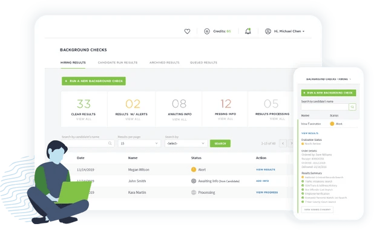Image resolution: width=374 pixels, height=241 pixels.
Task: Click the mobile panel green search icon
Action: (352, 107)
